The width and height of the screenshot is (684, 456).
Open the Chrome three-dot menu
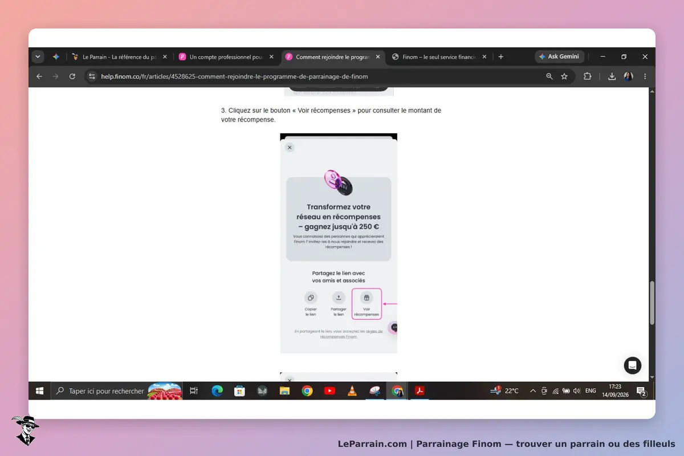(645, 76)
